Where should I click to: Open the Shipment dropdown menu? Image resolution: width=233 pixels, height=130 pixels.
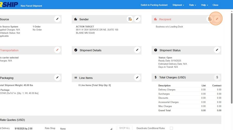coord(178,5)
